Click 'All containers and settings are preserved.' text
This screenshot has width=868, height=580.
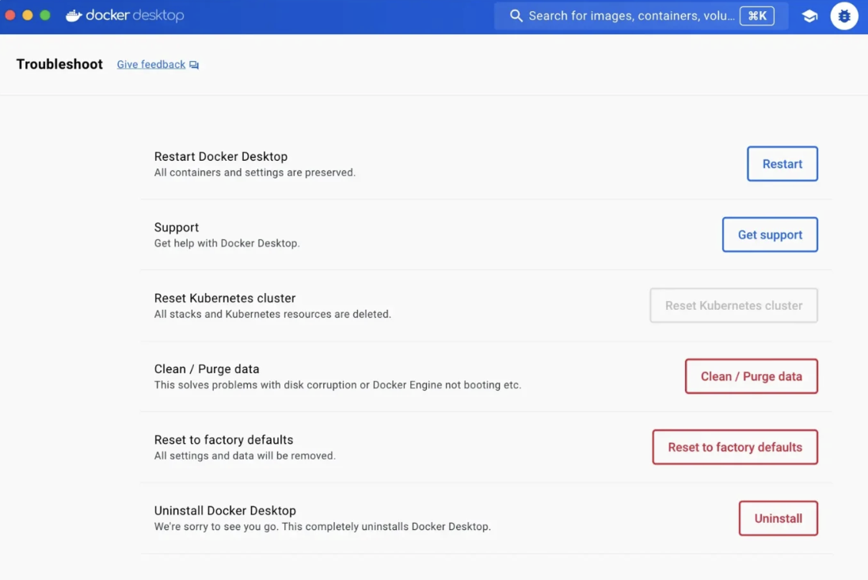pyautogui.click(x=255, y=172)
